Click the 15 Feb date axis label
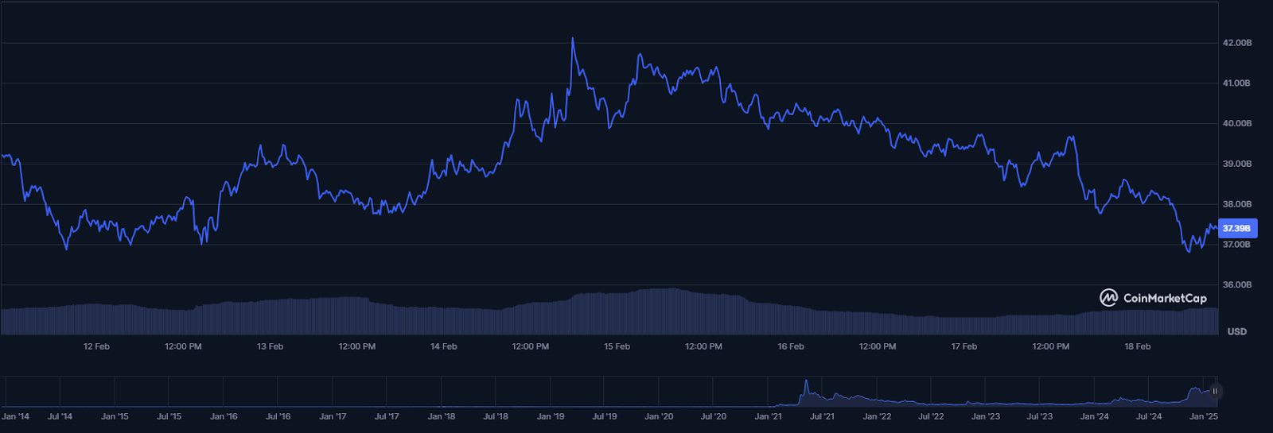1273x433 pixels. (x=617, y=346)
